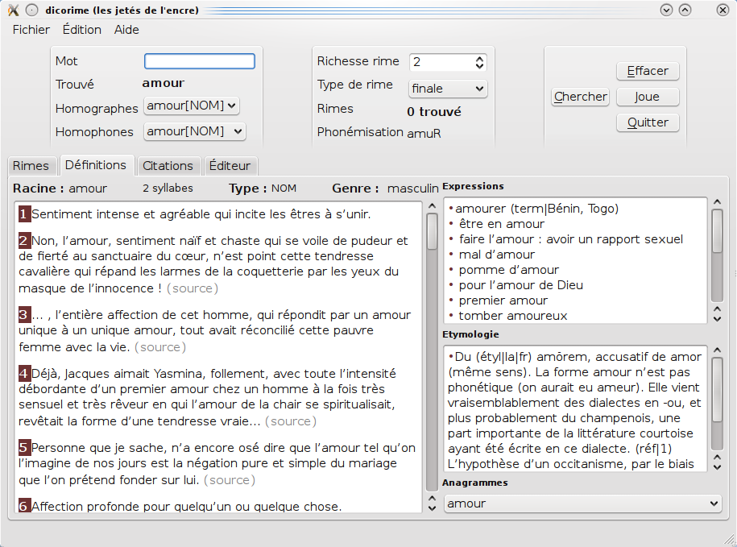Open source link of definition 2

click(x=193, y=288)
